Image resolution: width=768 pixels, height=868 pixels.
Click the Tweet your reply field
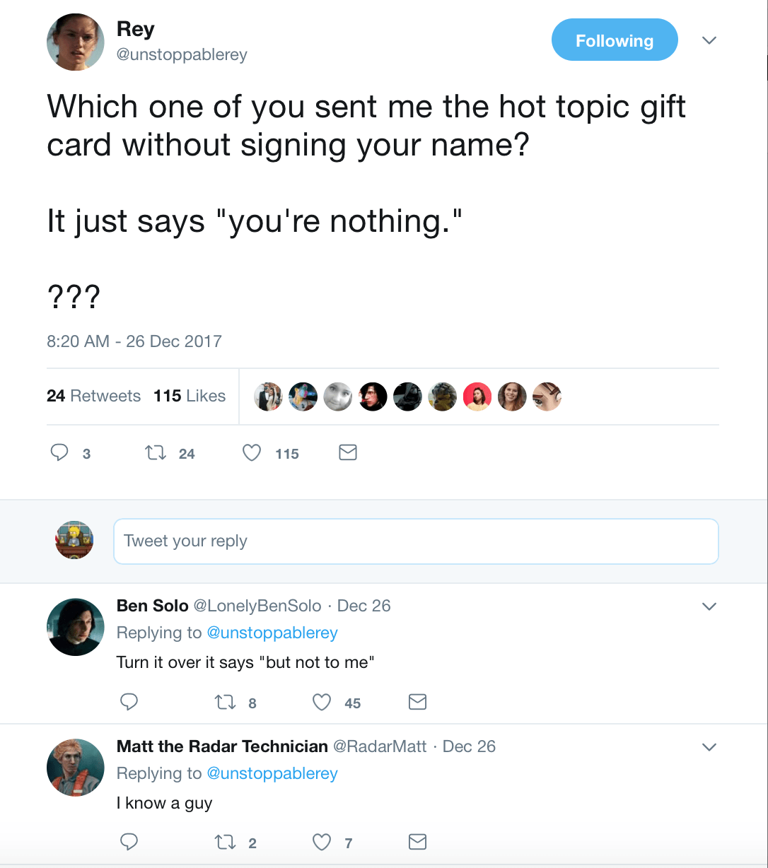pyautogui.click(x=416, y=541)
